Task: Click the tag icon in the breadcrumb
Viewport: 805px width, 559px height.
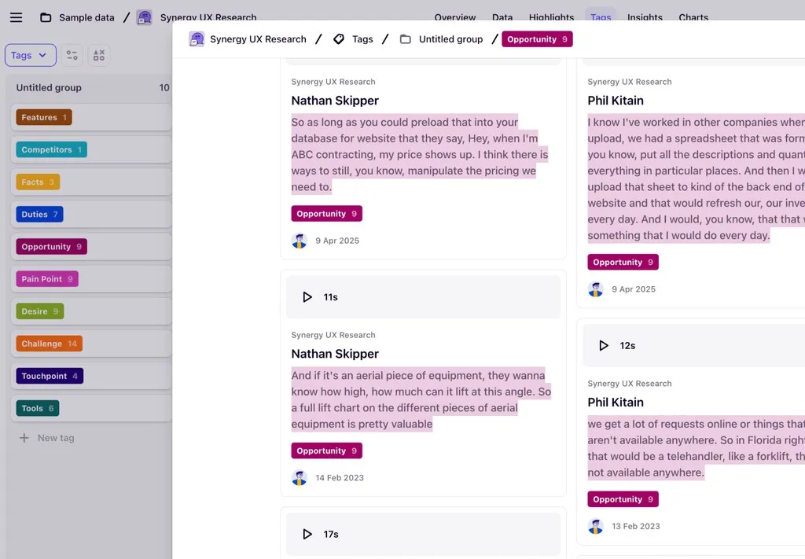Action: 339,39
